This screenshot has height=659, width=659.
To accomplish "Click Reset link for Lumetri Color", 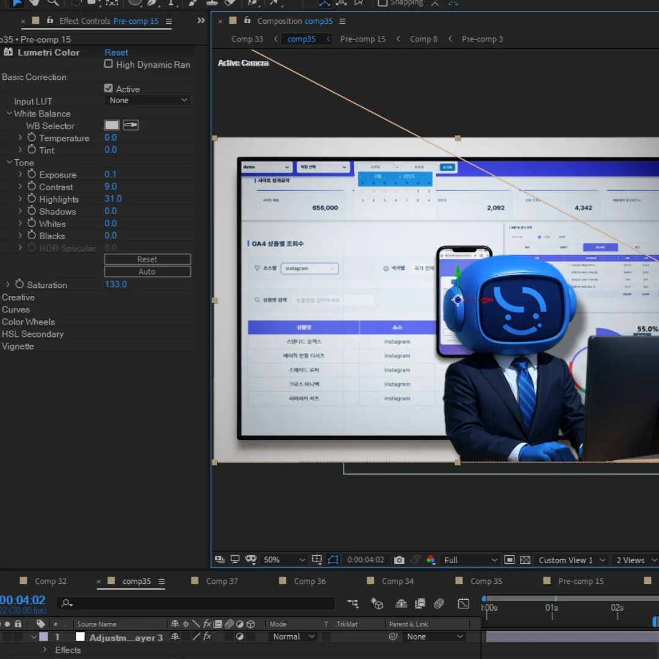I will (117, 52).
